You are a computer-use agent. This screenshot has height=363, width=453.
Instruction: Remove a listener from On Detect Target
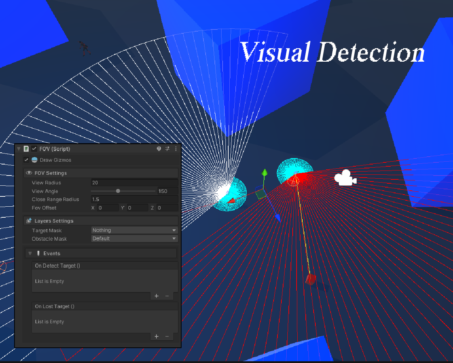[x=167, y=296]
